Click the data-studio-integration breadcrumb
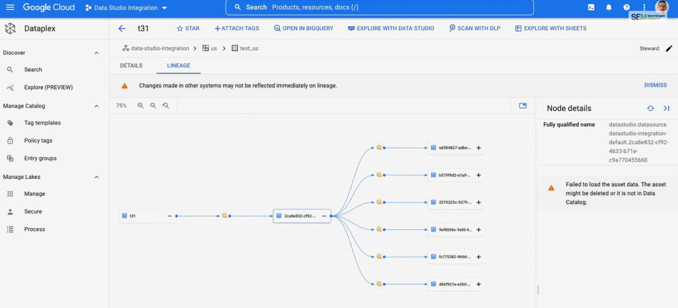The image size is (678, 308). pyautogui.click(x=156, y=48)
